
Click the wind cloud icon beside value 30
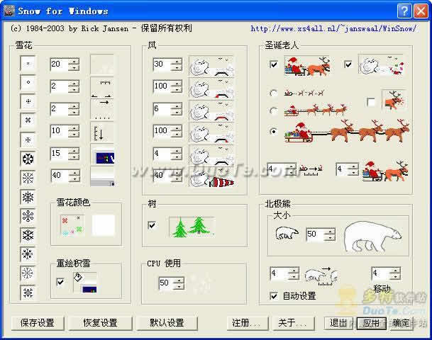coord(211,66)
